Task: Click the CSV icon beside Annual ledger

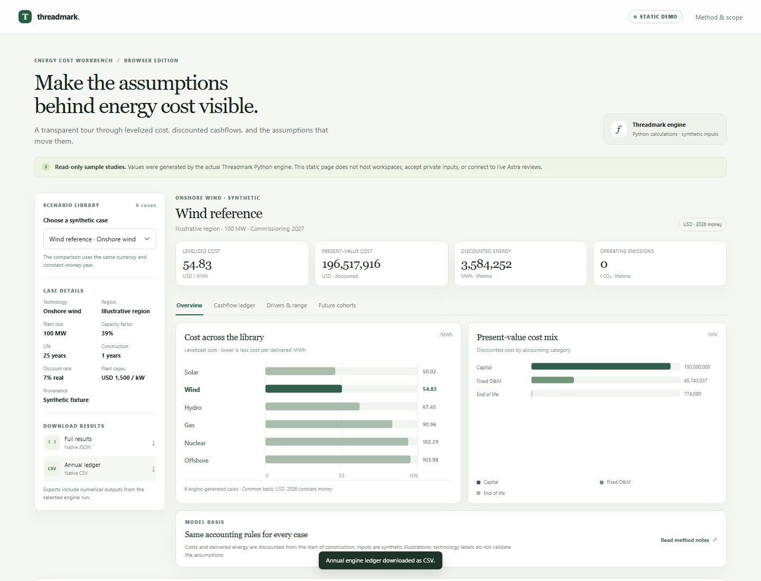Action: (x=52, y=468)
